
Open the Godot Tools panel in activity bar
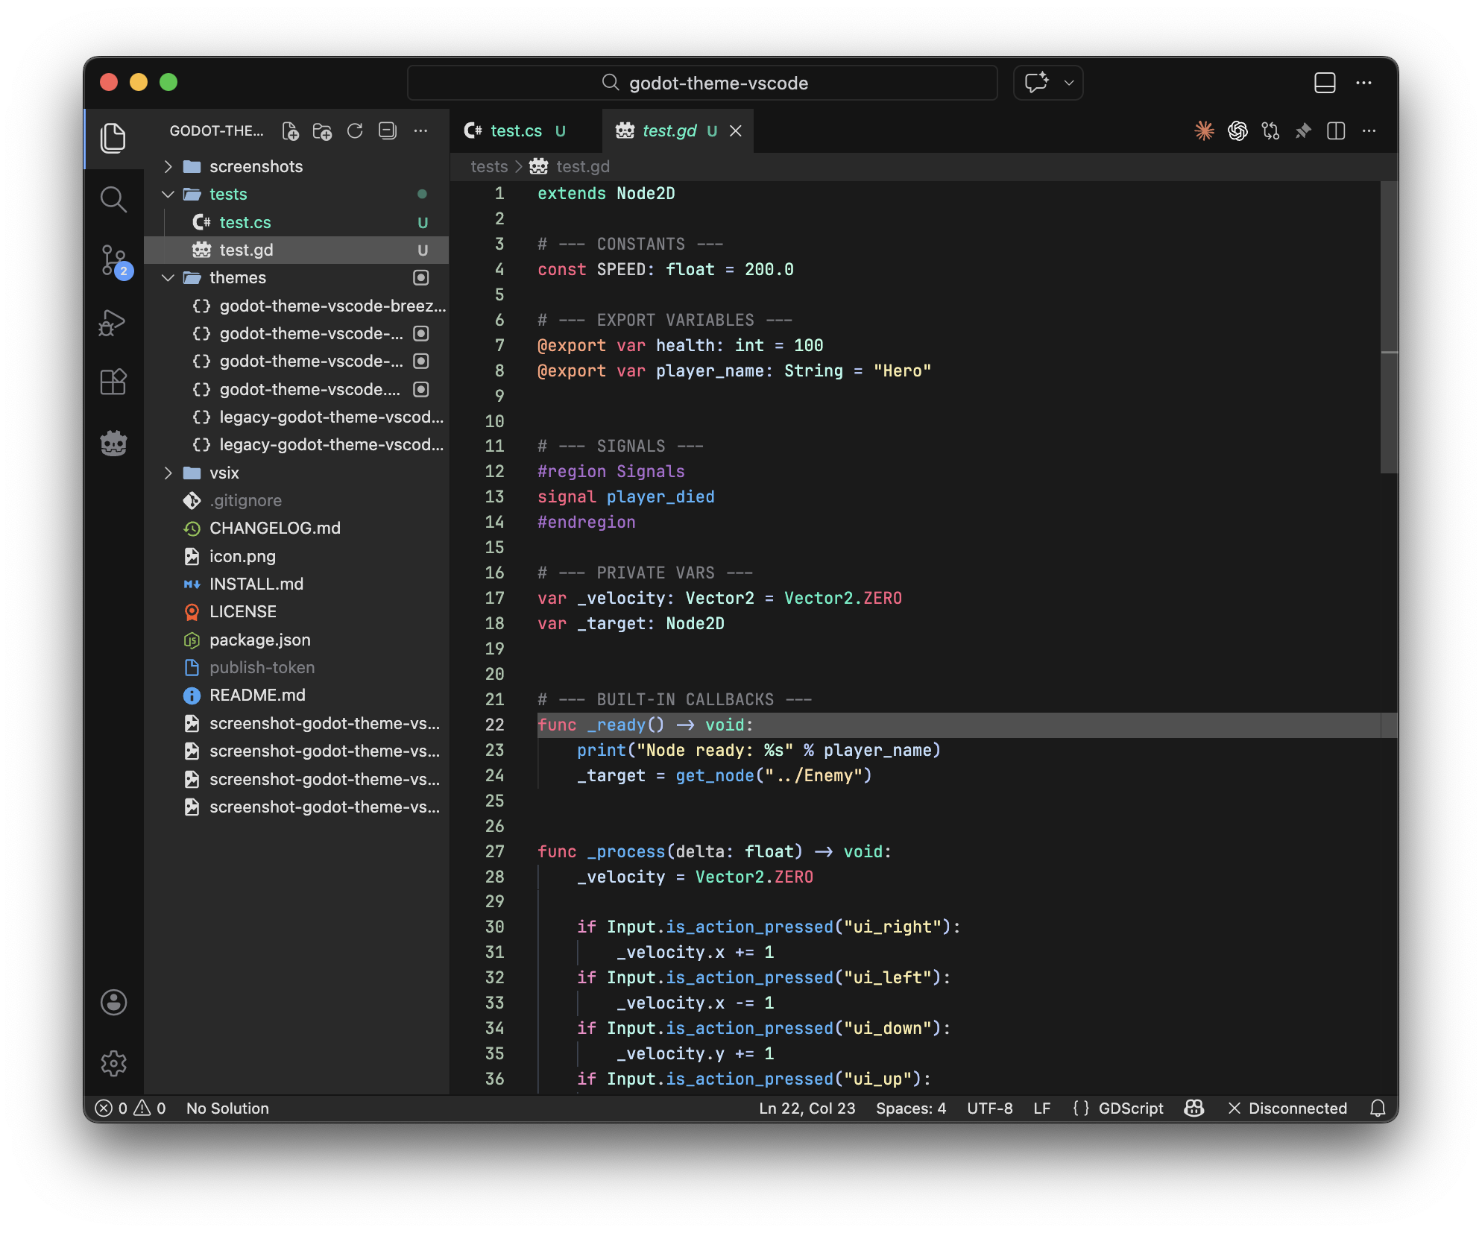(113, 443)
